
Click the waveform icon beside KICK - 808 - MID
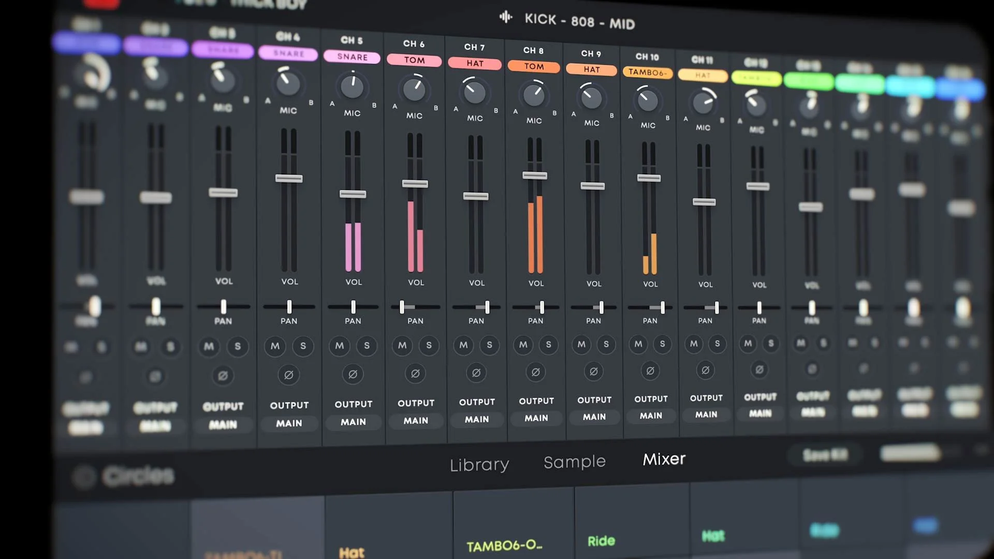pos(506,18)
